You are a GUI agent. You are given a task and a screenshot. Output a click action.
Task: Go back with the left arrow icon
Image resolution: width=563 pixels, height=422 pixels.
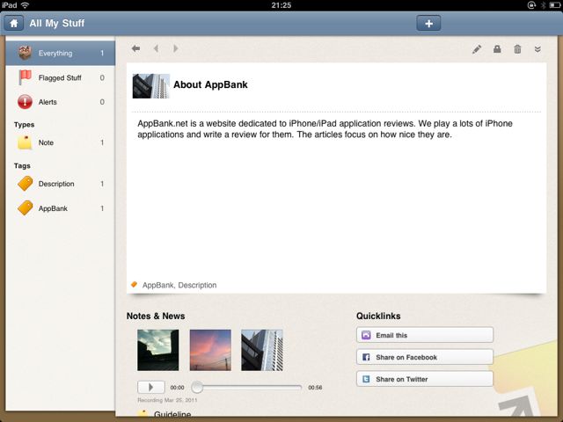(x=135, y=48)
